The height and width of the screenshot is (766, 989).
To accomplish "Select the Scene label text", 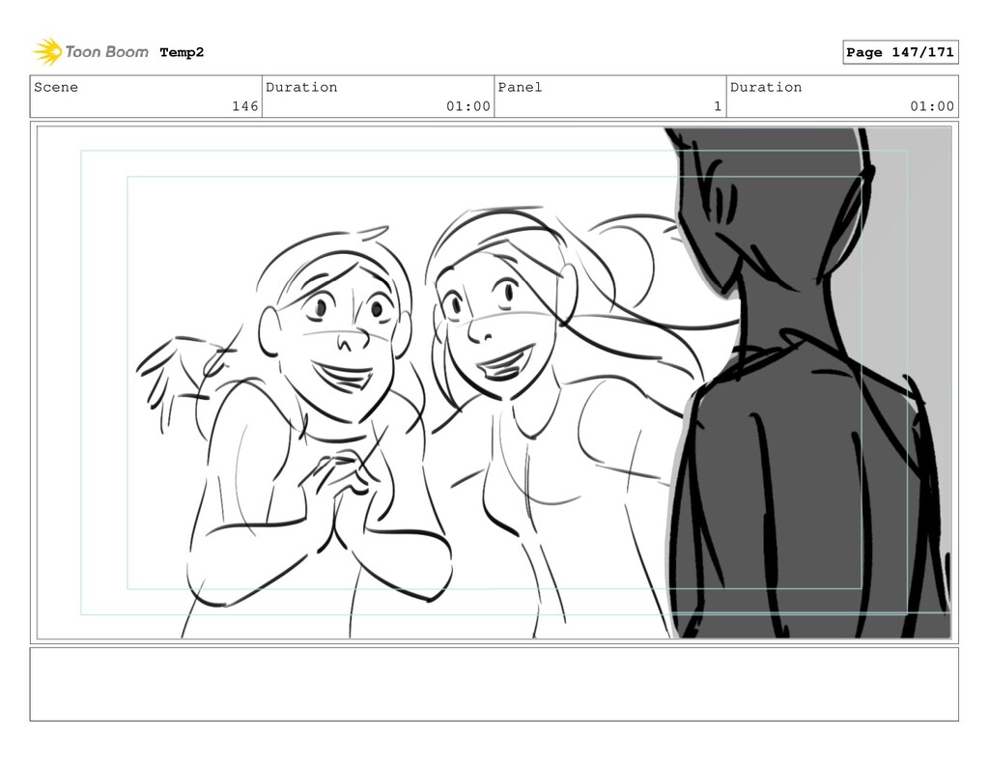I will point(56,87).
